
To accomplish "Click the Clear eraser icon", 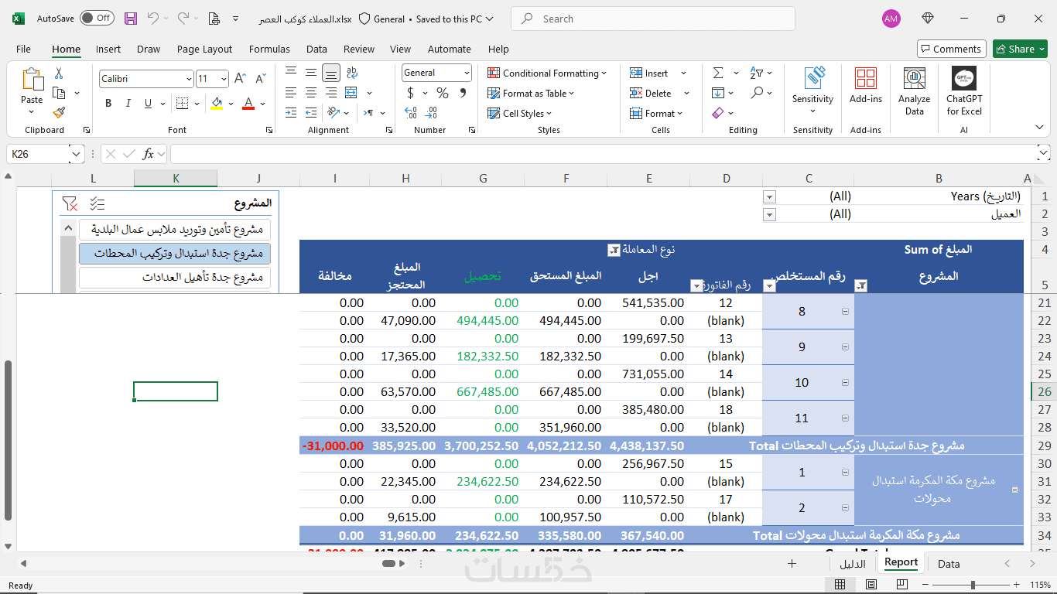I will click(x=718, y=113).
